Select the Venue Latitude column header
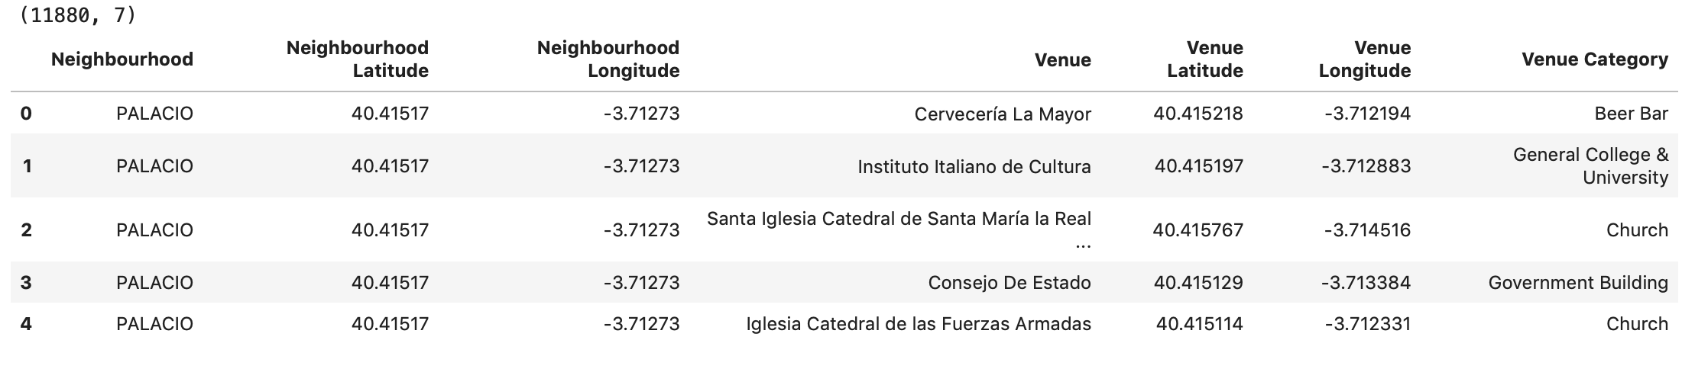1695x369 pixels. tap(1204, 59)
